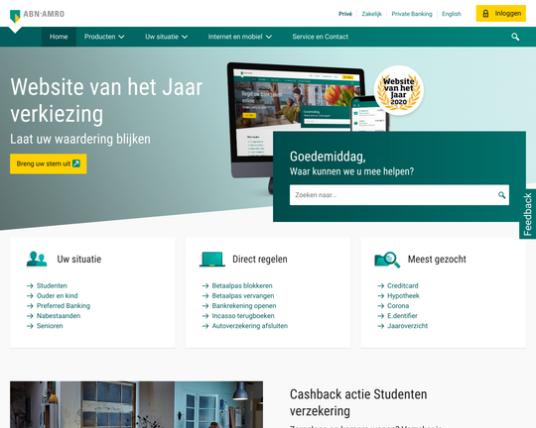Click the Inloggen button
The width and height of the screenshot is (536, 428).
tap(501, 14)
